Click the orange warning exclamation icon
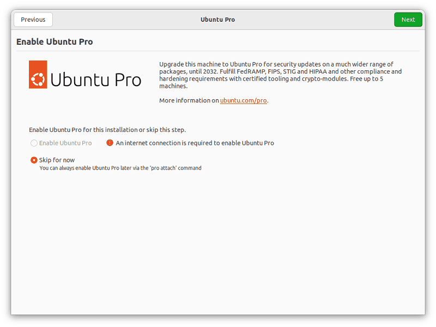The height and width of the screenshot is (327, 436). 110,143
